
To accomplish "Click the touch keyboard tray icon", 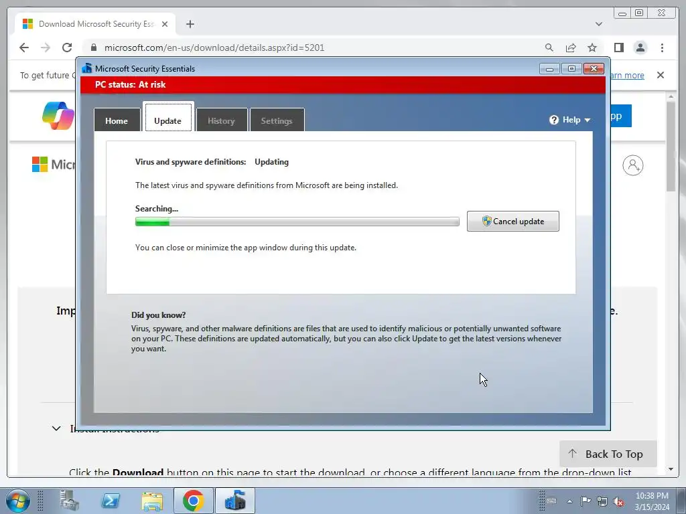I will pyautogui.click(x=551, y=501).
